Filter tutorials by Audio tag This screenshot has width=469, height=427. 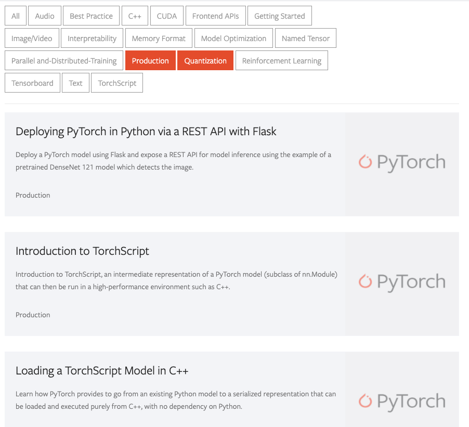pos(45,16)
